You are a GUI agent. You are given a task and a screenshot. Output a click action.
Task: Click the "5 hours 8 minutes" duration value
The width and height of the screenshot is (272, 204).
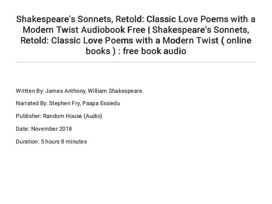coord(64,141)
